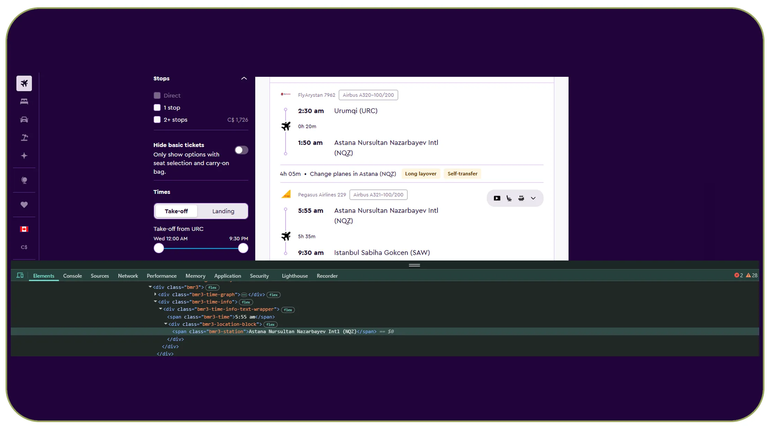
Task: Click the "Urumqi (URC)" departure station text
Action: click(x=356, y=111)
